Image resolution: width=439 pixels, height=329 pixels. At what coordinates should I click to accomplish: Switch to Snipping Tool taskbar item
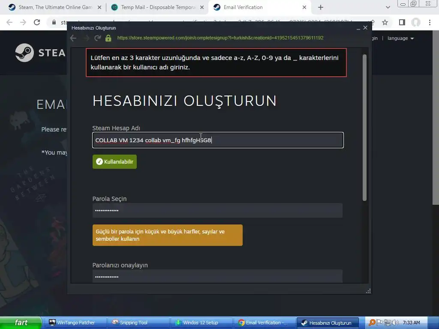click(138, 323)
